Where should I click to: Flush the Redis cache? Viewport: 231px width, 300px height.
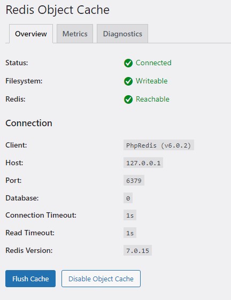(x=30, y=279)
